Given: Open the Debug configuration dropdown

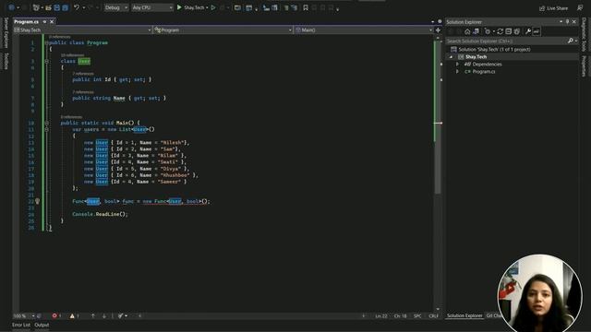Looking at the screenshot, I should click(x=116, y=7).
